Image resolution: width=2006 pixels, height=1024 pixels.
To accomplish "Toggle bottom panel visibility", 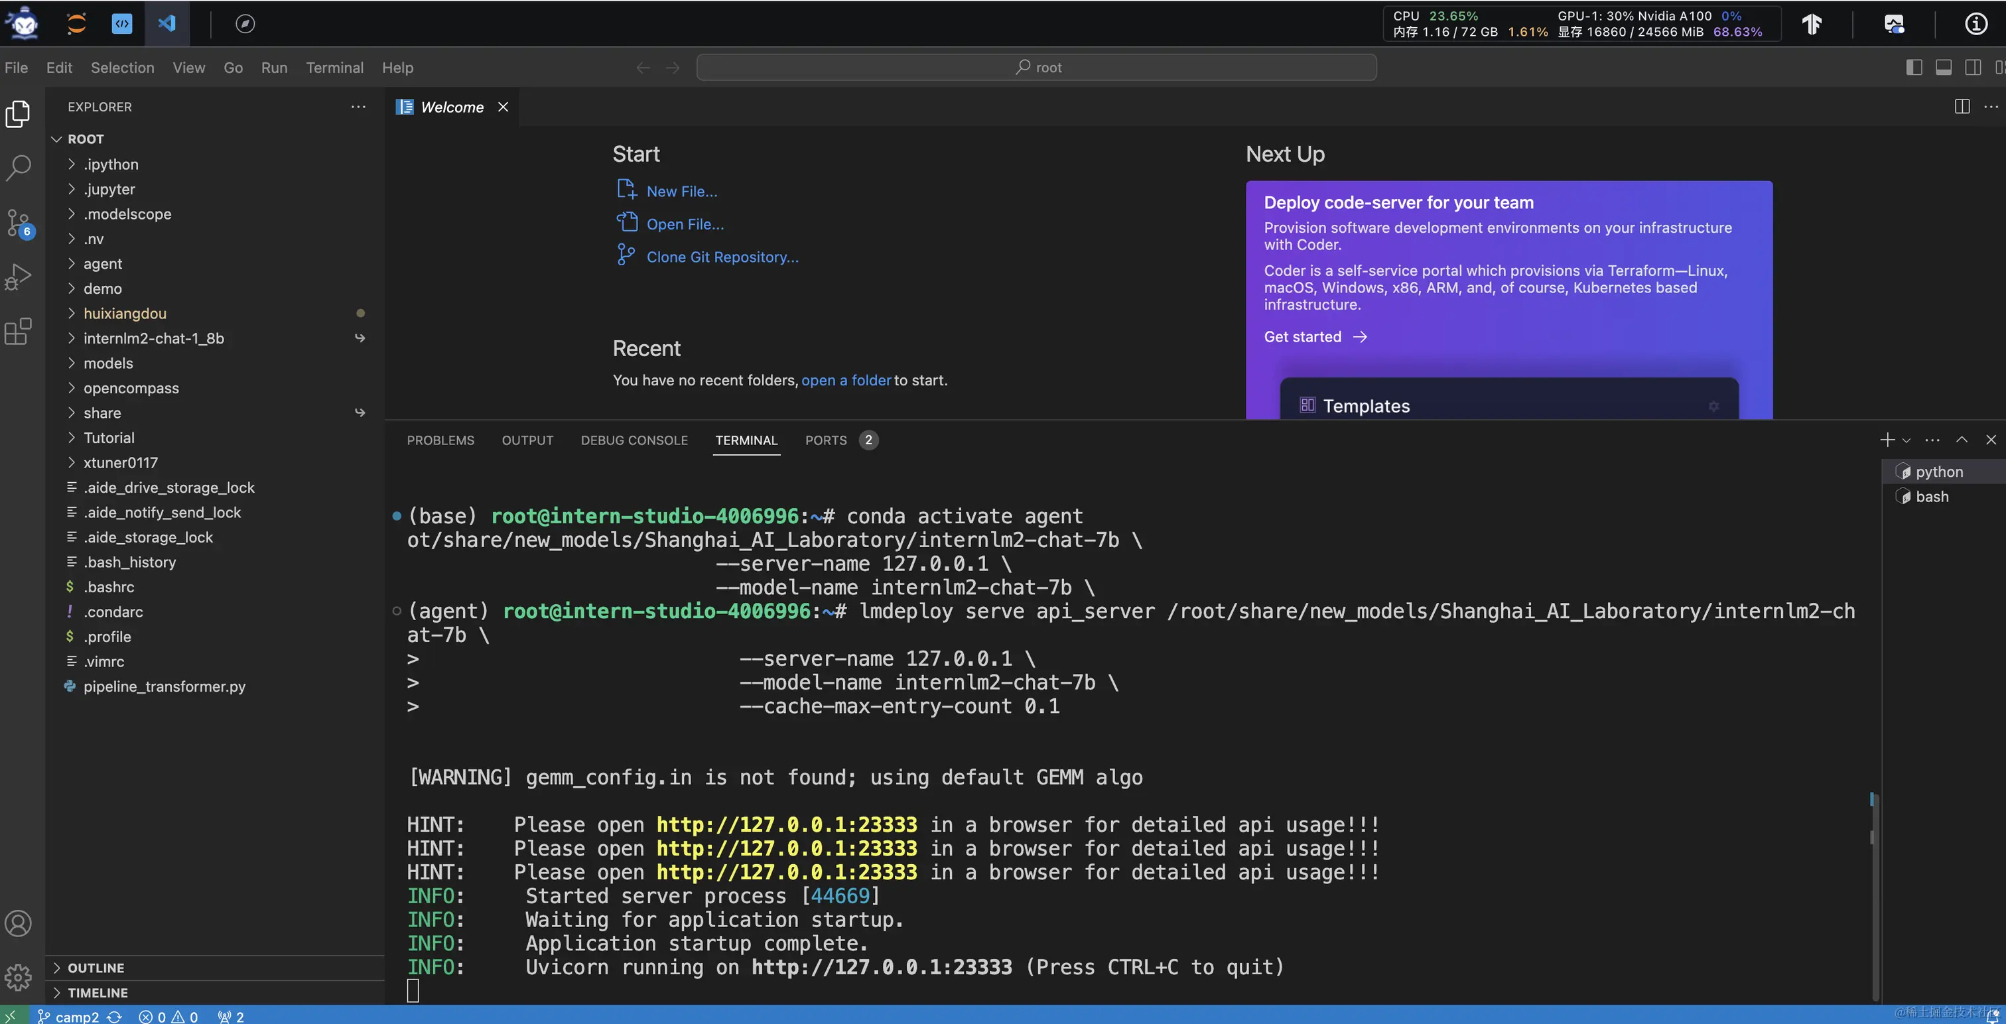I will click(x=1944, y=68).
